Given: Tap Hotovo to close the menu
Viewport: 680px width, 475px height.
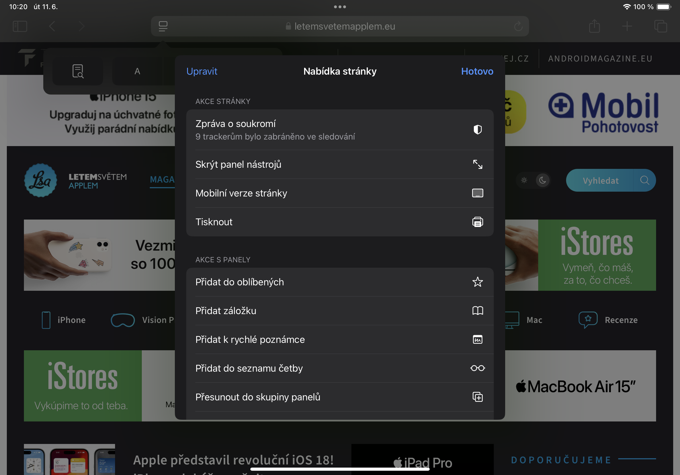Looking at the screenshot, I should coord(477,71).
